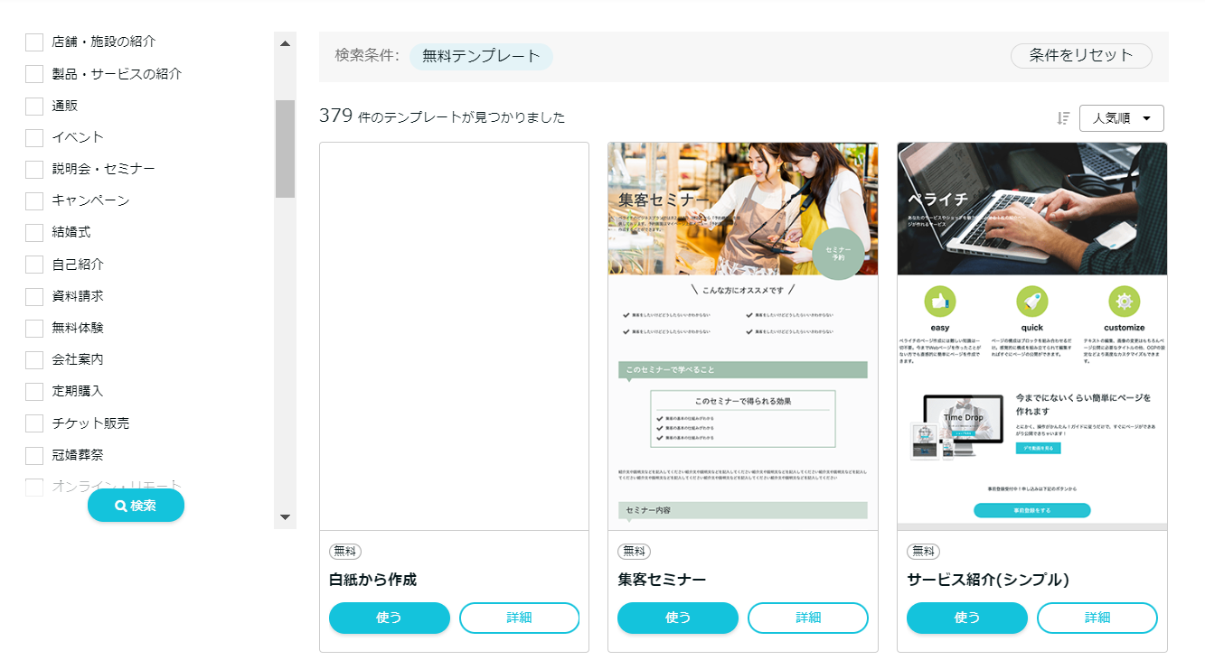This screenshot has height=660, width=1205.
Task: Open 詳細 for 白紙から作成
Action: (x=519, y=618)
